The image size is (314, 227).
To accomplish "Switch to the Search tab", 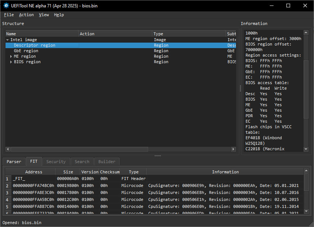I will point(82,162).
